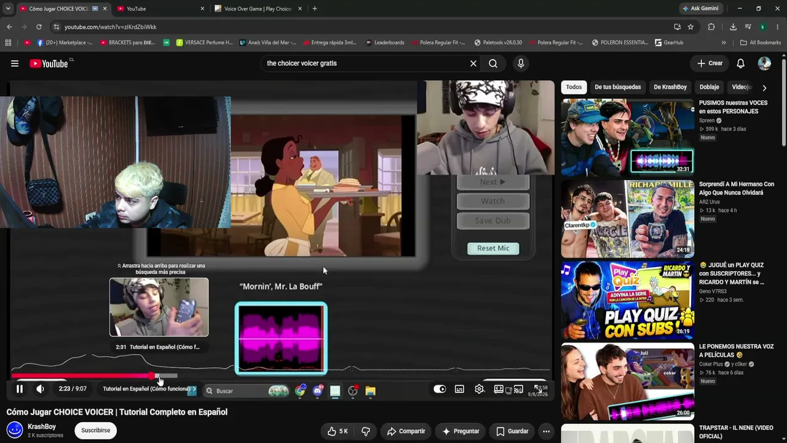Viewport: 787px width, 443px height.
Task: Show more category chips with arrow
Action: 764,87
